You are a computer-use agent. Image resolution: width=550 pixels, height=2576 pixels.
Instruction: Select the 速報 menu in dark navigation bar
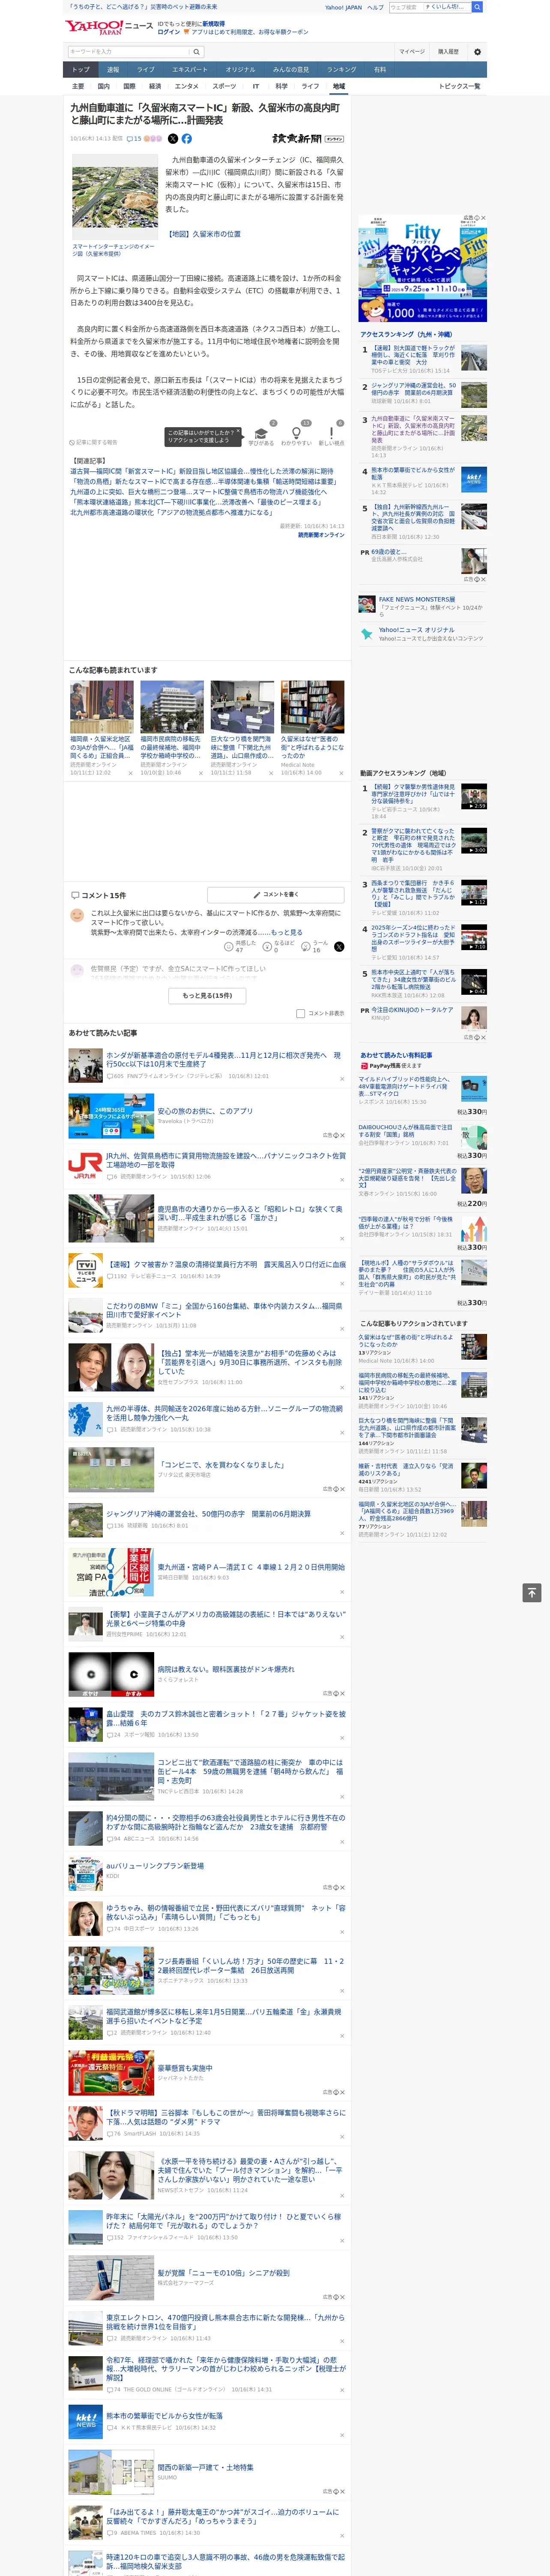click(113, 70)
